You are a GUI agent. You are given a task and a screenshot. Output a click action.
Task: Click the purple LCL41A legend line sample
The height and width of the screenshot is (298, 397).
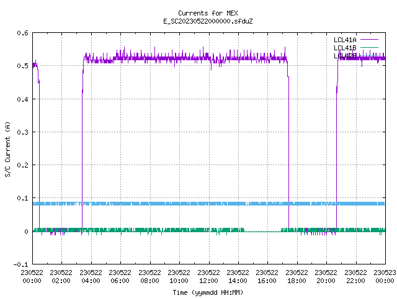click(369, 40)
